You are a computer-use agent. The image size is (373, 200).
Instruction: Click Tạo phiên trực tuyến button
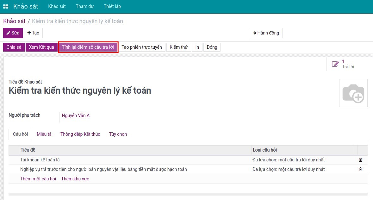click(142, 47)
